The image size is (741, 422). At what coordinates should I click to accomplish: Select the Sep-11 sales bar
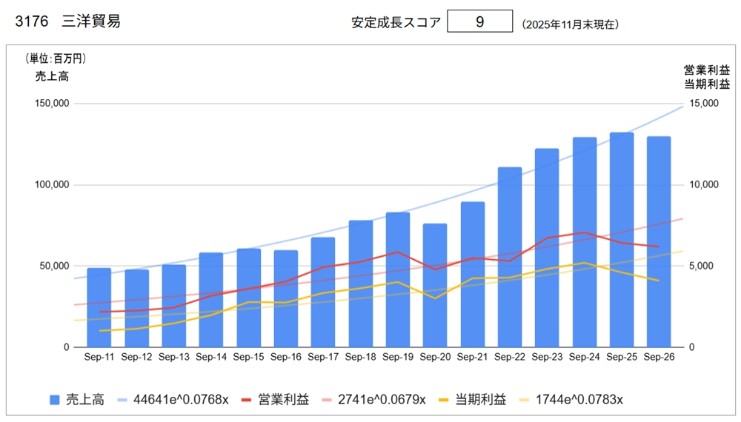(x=99, y=307)
